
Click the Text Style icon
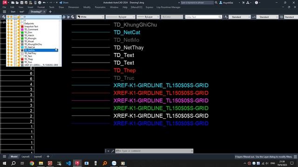click(x=226, y=17)
